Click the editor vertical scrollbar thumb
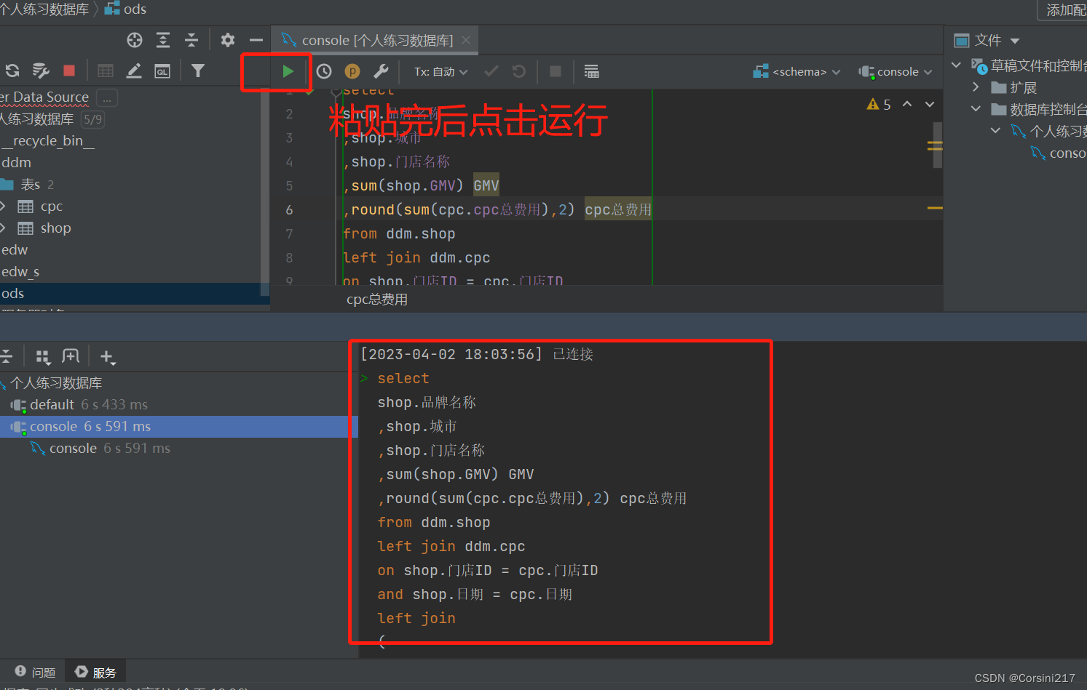Screen dimensions: 1087x690 tap(938, 145)
